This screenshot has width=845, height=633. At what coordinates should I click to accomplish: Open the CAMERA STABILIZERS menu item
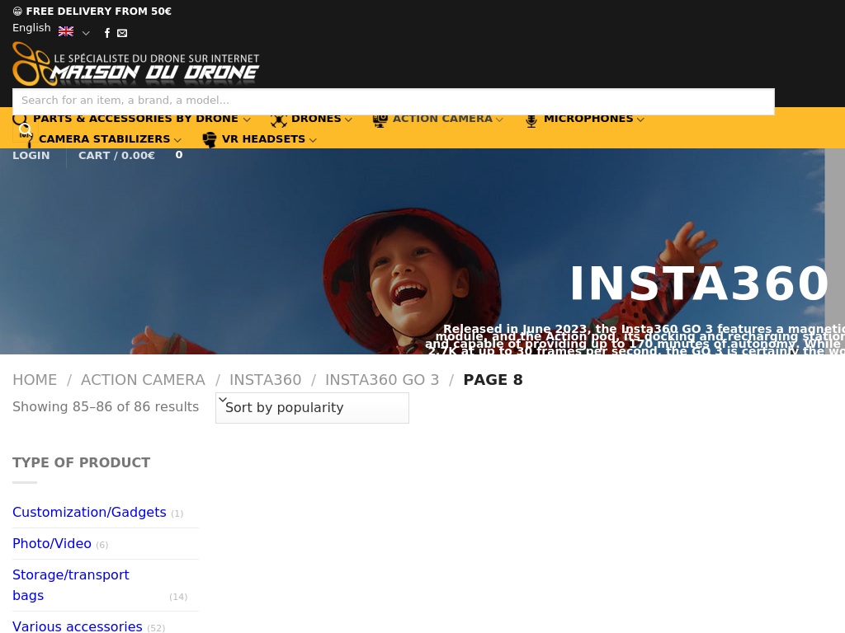(x=105, y=138)
